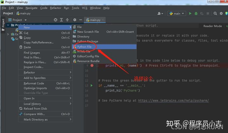The height and width of the screenshot is (133, 228).
Task: Choose Replace in Files entry
Action: [45, 62]
